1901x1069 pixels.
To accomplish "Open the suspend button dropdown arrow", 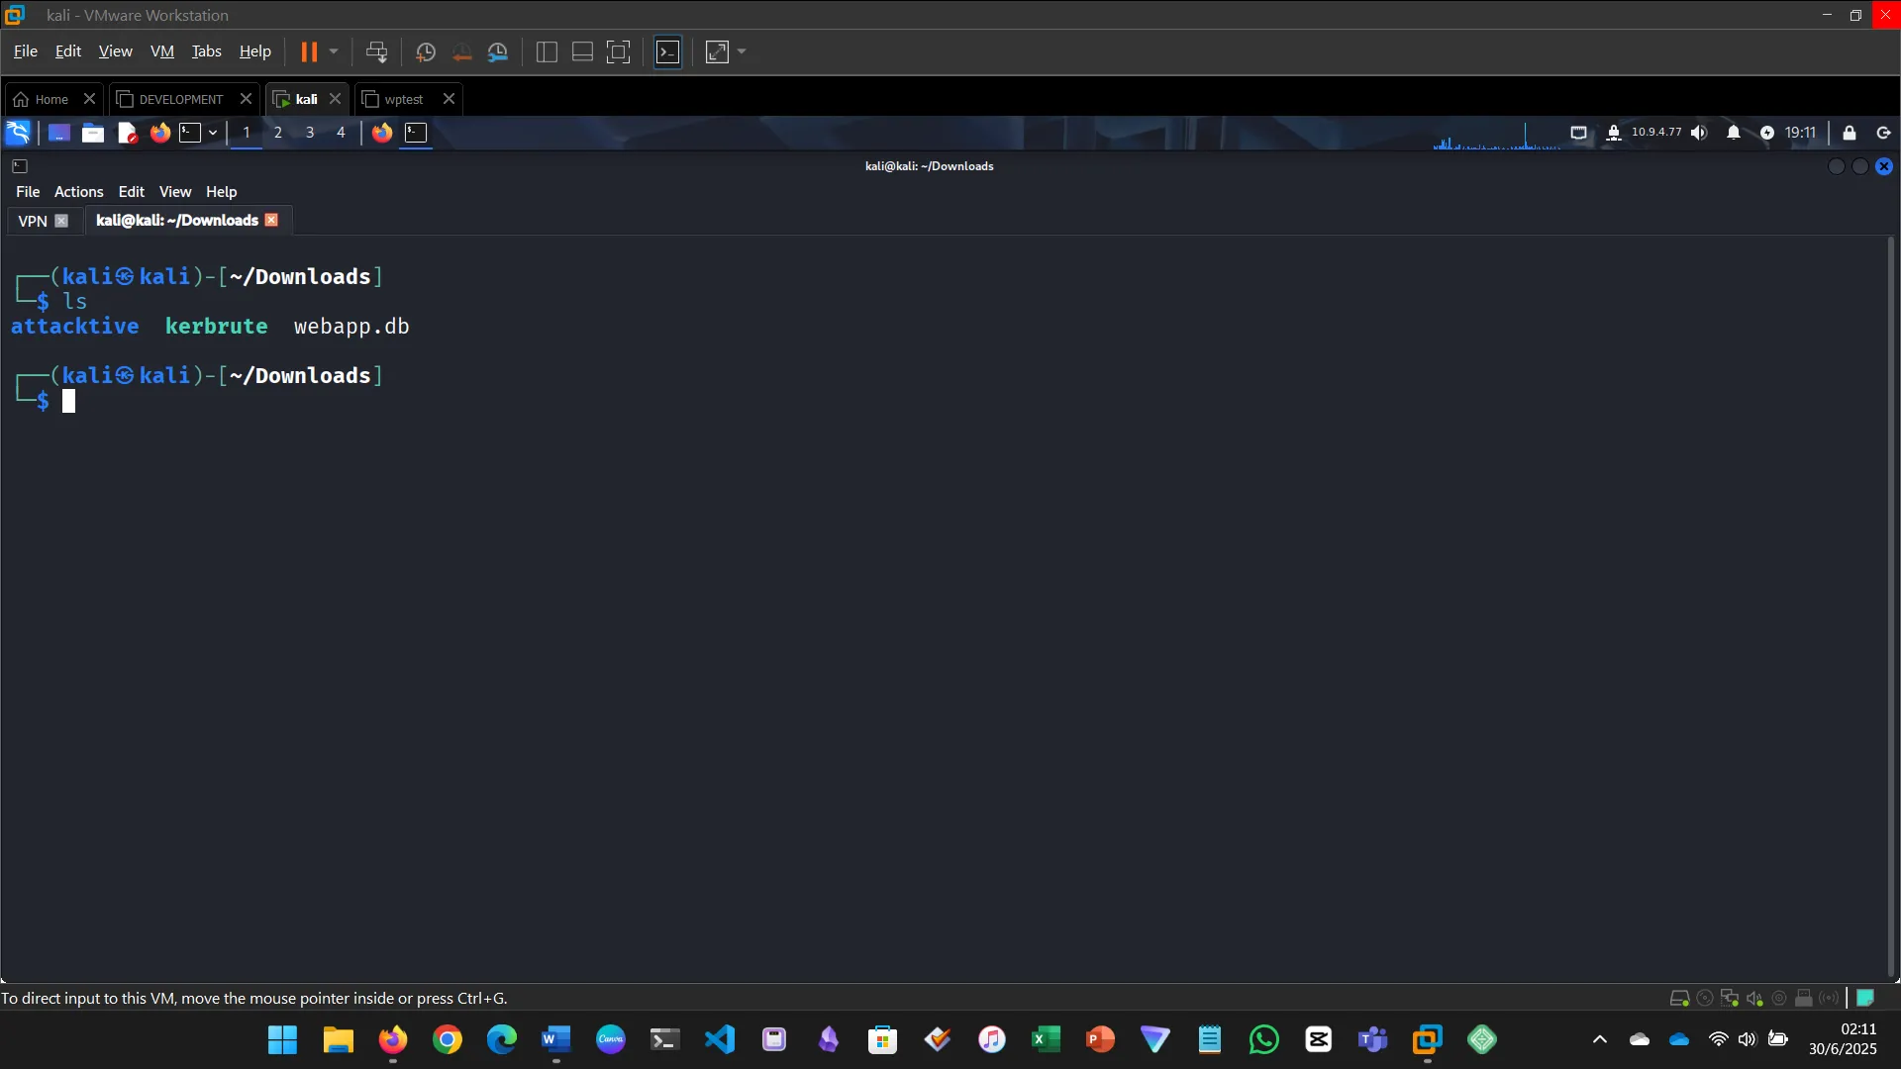I will point(335,51).
